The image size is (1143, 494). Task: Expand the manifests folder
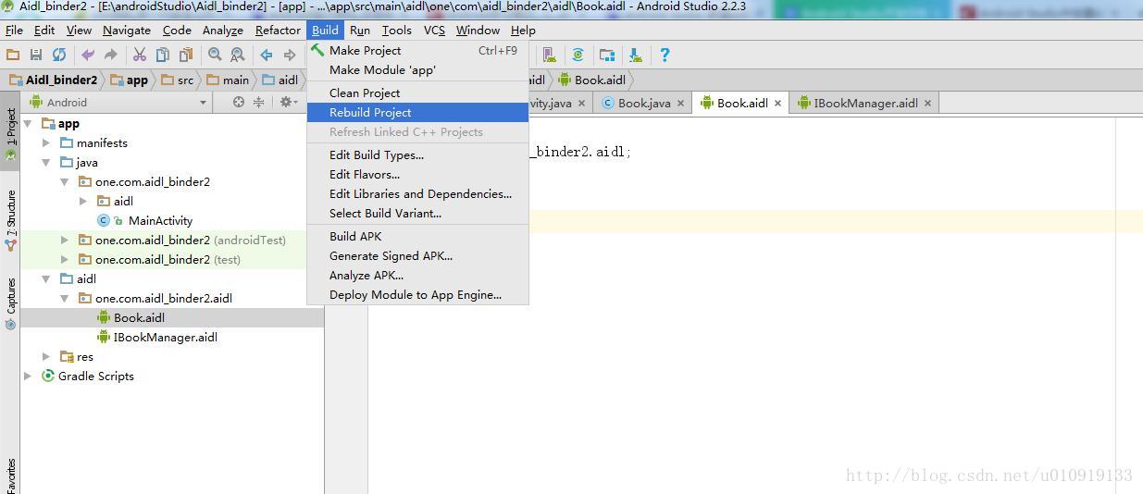[46, 142]
